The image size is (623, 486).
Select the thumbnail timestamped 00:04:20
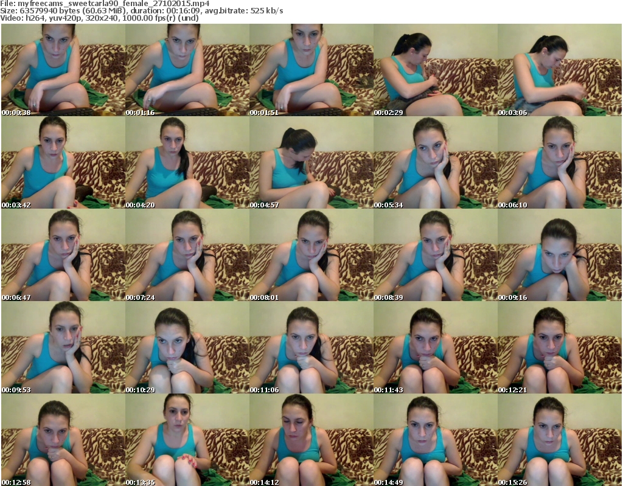coord(187,162)
